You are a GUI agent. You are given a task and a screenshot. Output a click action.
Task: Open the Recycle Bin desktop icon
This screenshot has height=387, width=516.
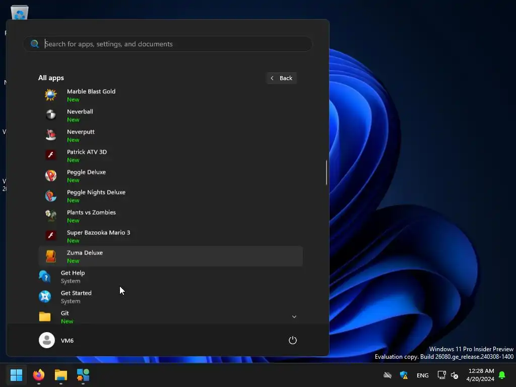[x=20, y=13]
